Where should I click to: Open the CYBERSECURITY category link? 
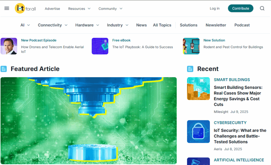[x=230, y=123]
